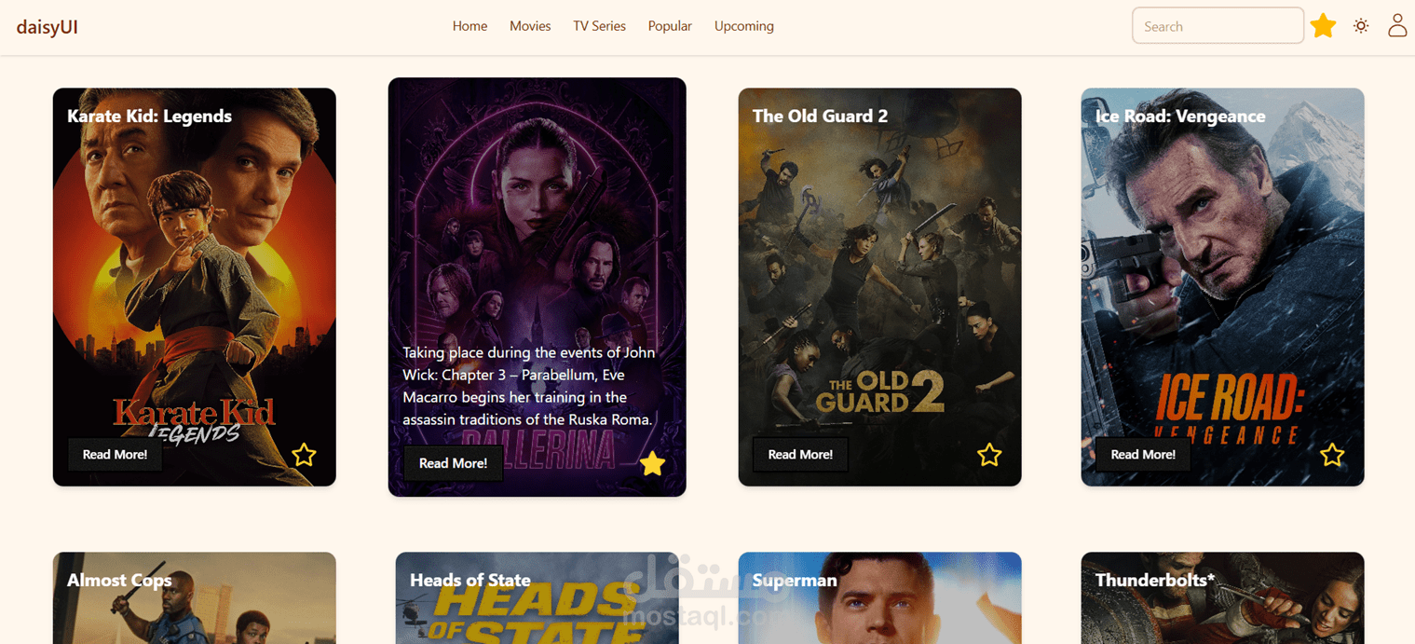Screen dimensions: 1415x644
Task: Click Read More on the Ballerina card
Action: pos(453,463)
